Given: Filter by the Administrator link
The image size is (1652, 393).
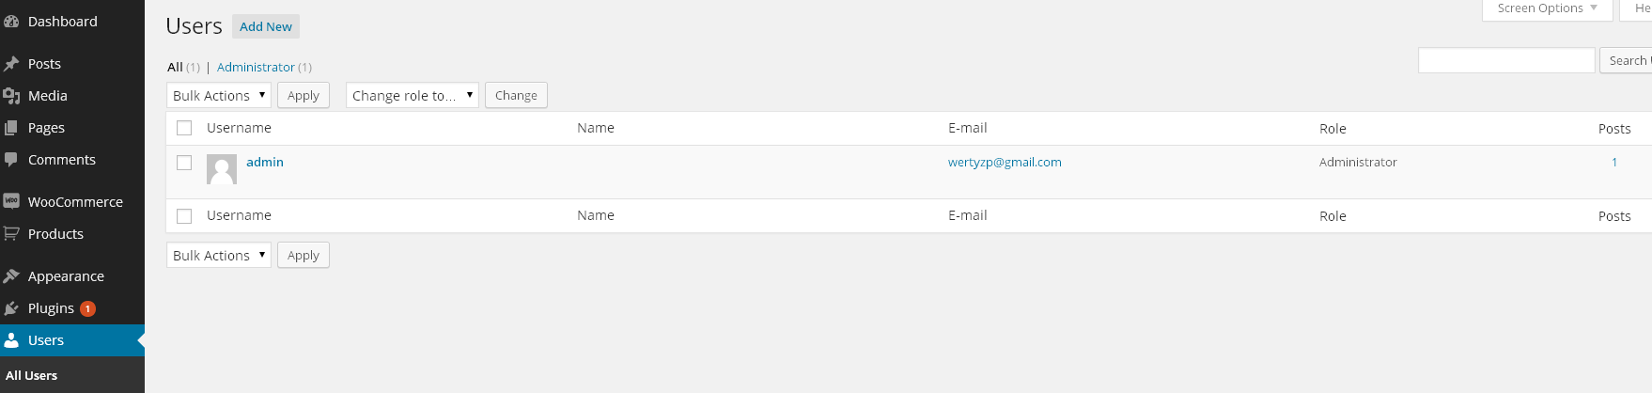Looking at the screenshot, I should click(x=256, y=68).
